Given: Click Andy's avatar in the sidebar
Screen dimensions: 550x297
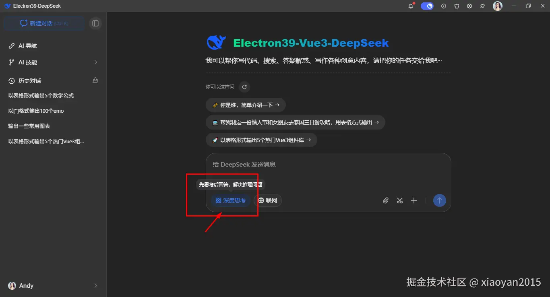Looking at the screenshot, I should (12, 285).
